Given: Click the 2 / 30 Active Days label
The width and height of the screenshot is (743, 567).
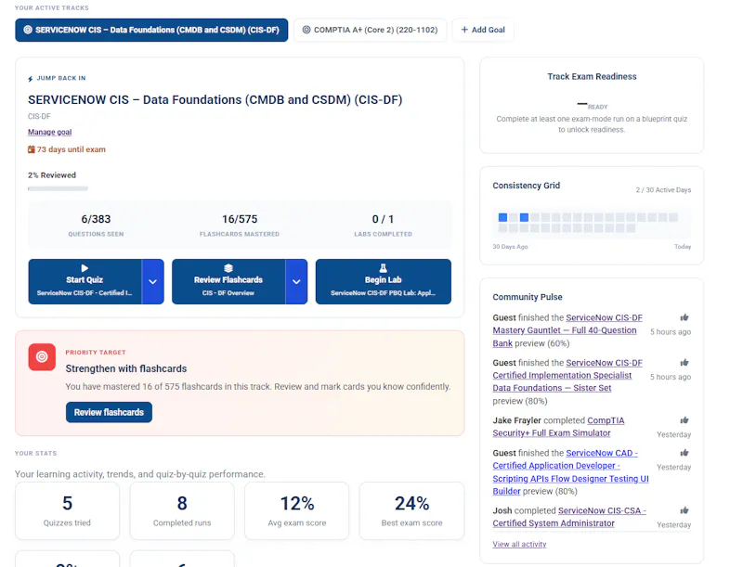Looking at the screenshot, I should click(663, 190).
